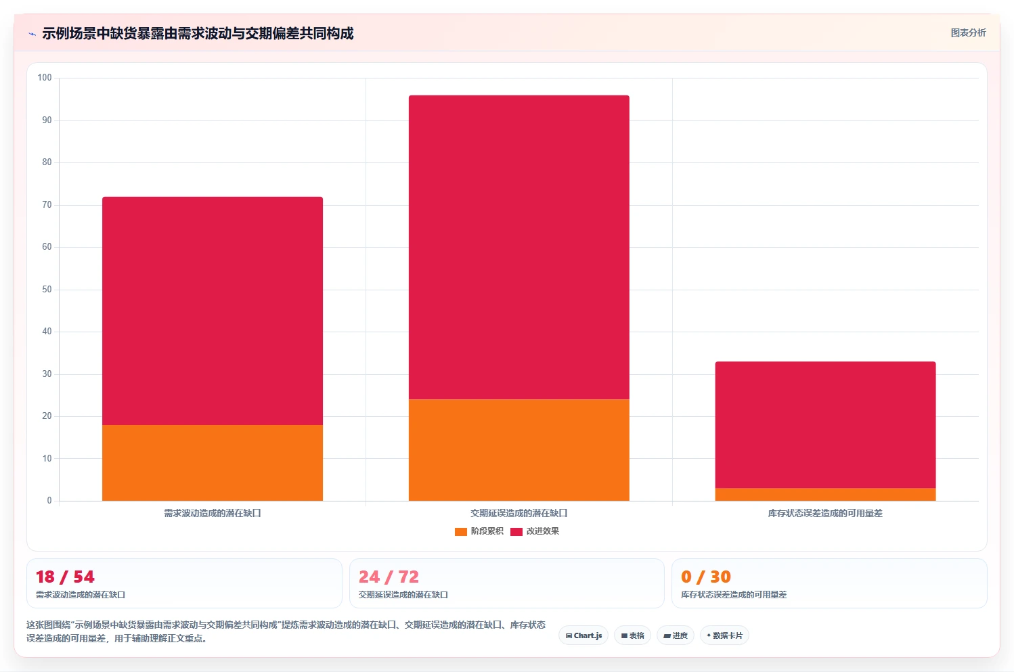Click the 进度 tag
Screen dimensions: 1014x672
(x=676, y=635)
